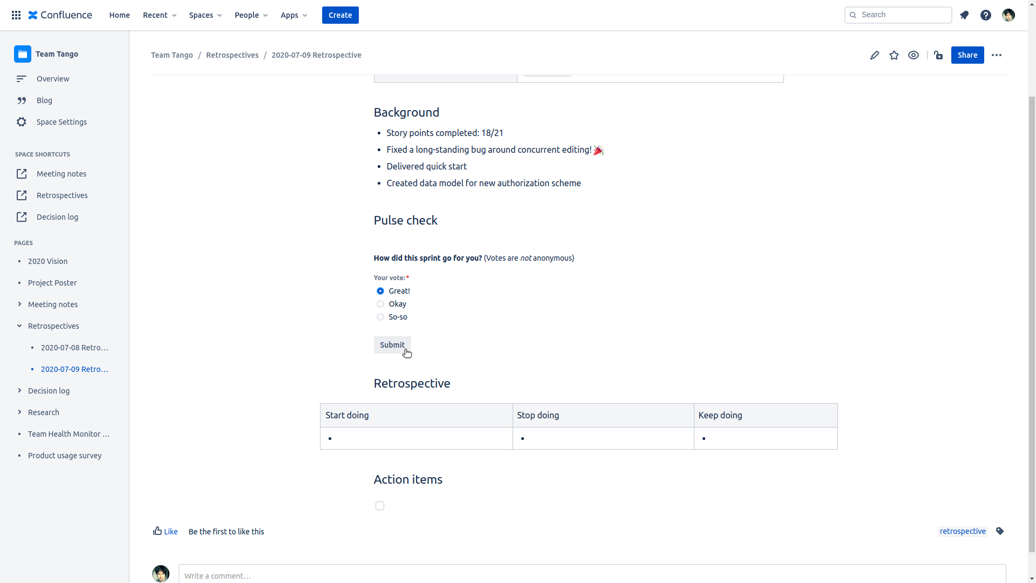The height and width of the screenshot is (583, 1036).
Task: Select the Okay vote option
Action: (380, 304)
